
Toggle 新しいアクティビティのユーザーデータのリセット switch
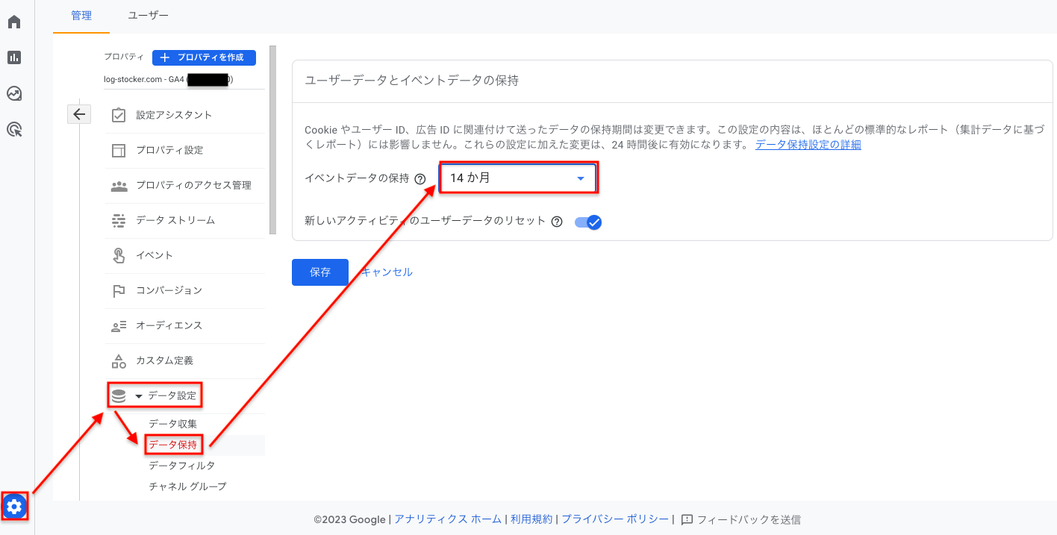[588, 222]
